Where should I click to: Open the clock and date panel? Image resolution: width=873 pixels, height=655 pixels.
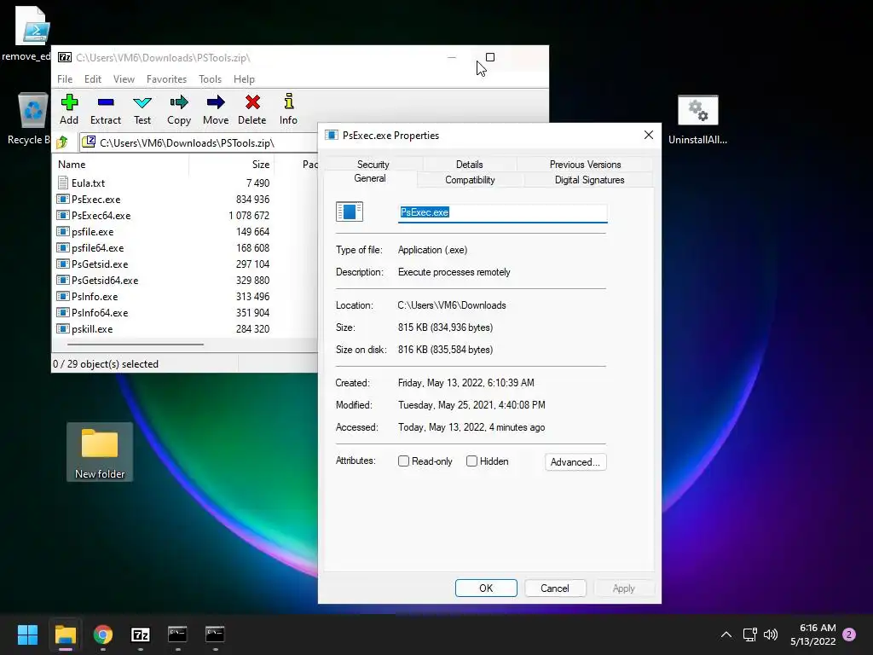pos(812,635)
